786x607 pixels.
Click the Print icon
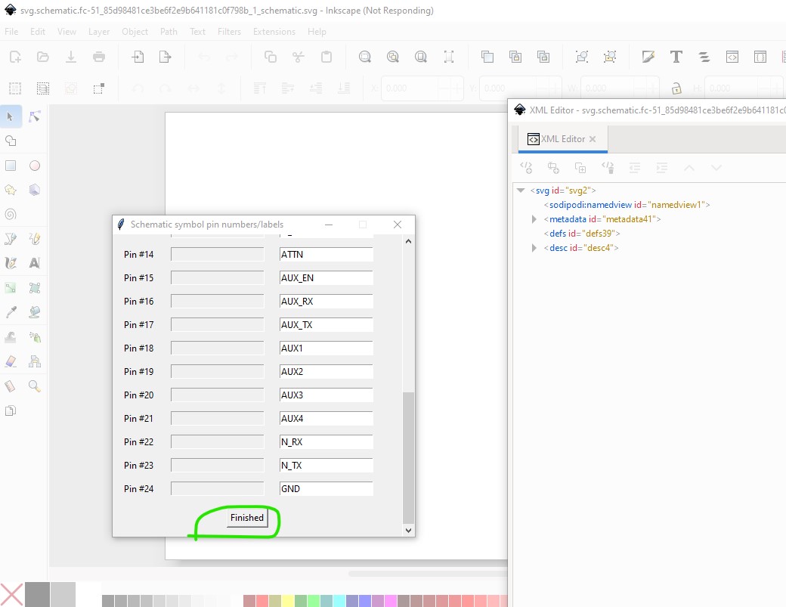[x=99, y=57]
